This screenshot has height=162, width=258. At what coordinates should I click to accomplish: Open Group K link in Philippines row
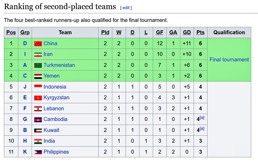click(x=25, y=152)
